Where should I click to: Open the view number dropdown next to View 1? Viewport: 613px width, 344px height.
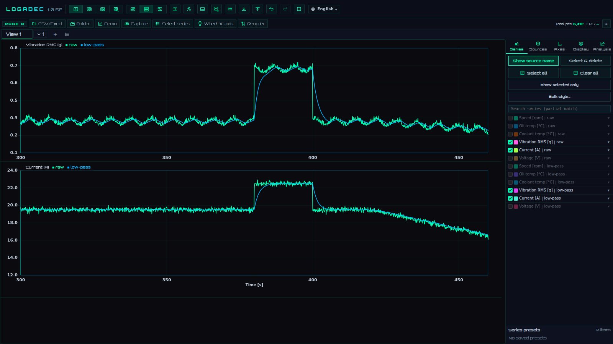(x=41, y=34)
